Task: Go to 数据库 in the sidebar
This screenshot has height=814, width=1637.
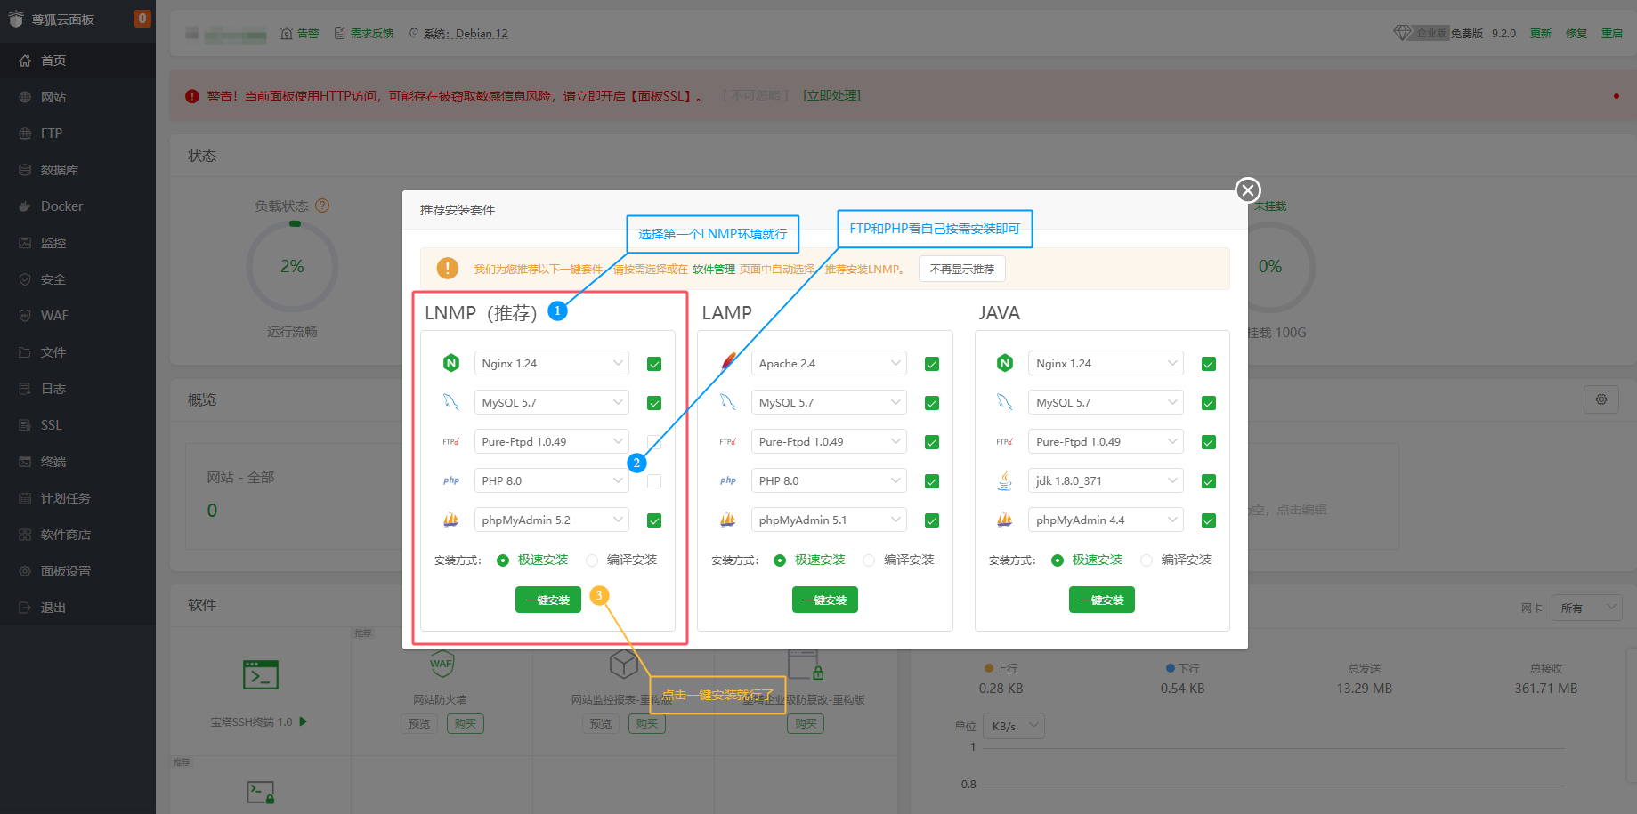Action: 59,170
